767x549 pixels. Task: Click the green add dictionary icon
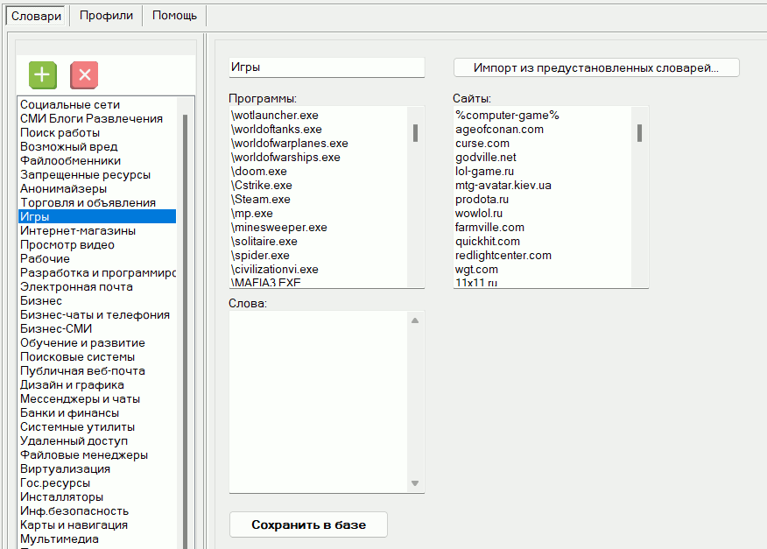[x=42, y=75]
